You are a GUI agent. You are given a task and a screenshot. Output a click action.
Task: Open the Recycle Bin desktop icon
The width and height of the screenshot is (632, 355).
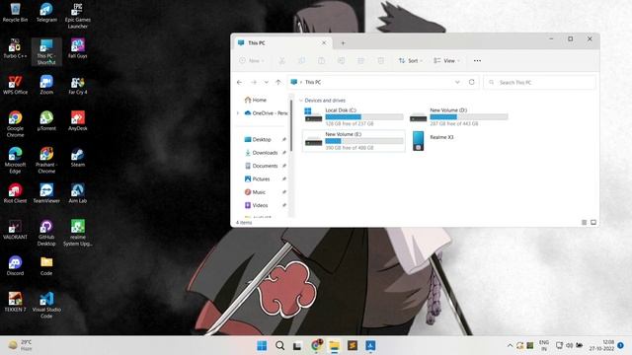(x=15, y=12)
